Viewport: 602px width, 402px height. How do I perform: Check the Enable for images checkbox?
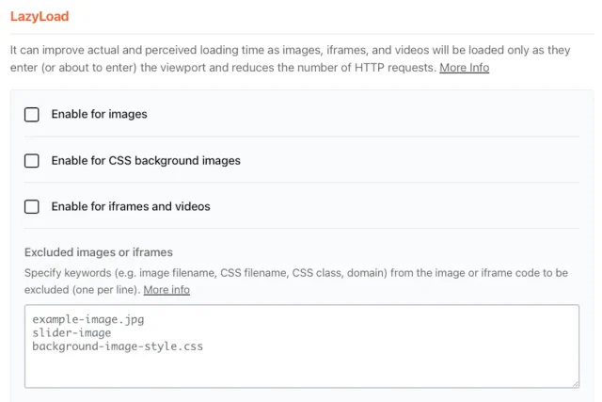tap(32, 115)
